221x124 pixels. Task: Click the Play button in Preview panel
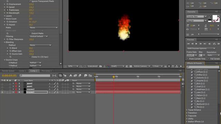click(x=196, y=44)
